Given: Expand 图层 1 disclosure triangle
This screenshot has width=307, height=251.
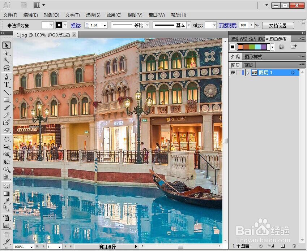Looking at the screenshot, I should [x=248, y=73].
